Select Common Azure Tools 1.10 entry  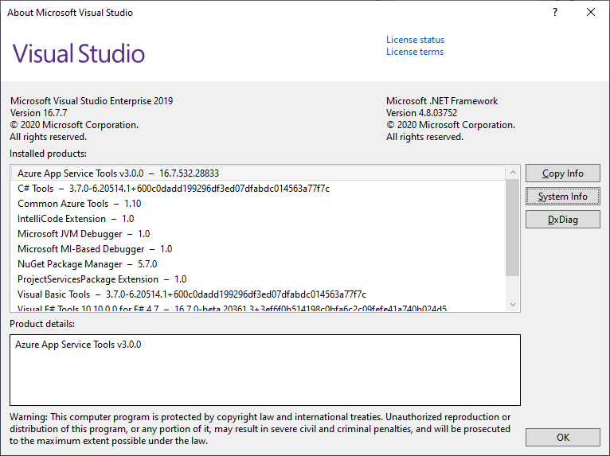point(258,204)
